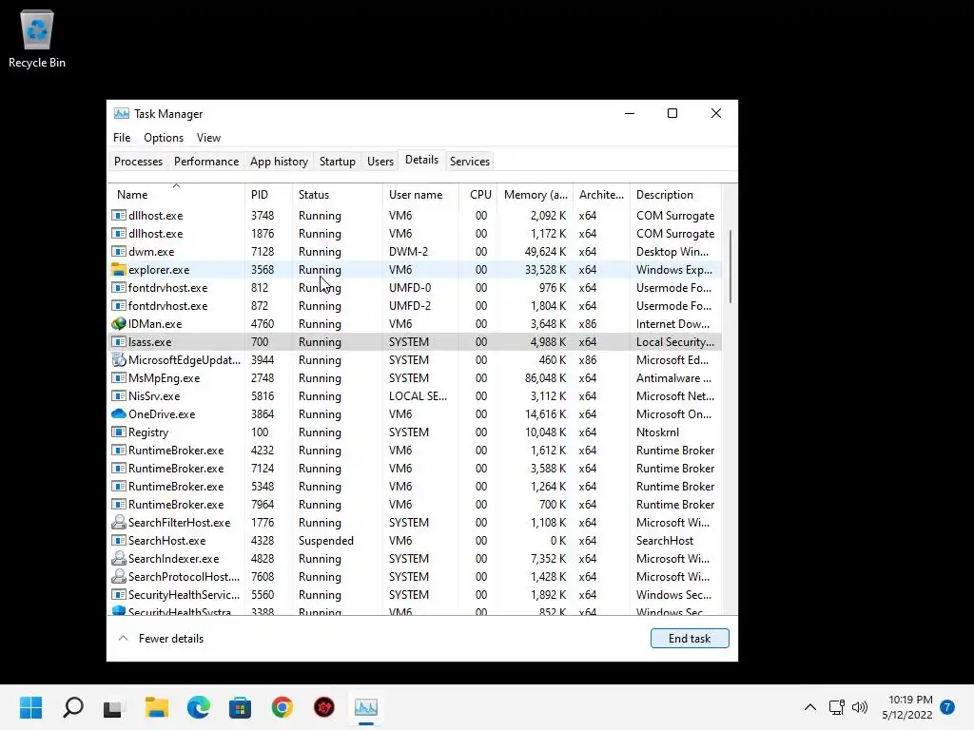The width and height of the screenshot is (974, 730).
Task: Switch to the App history tab
Action: [x=279, y=162]
